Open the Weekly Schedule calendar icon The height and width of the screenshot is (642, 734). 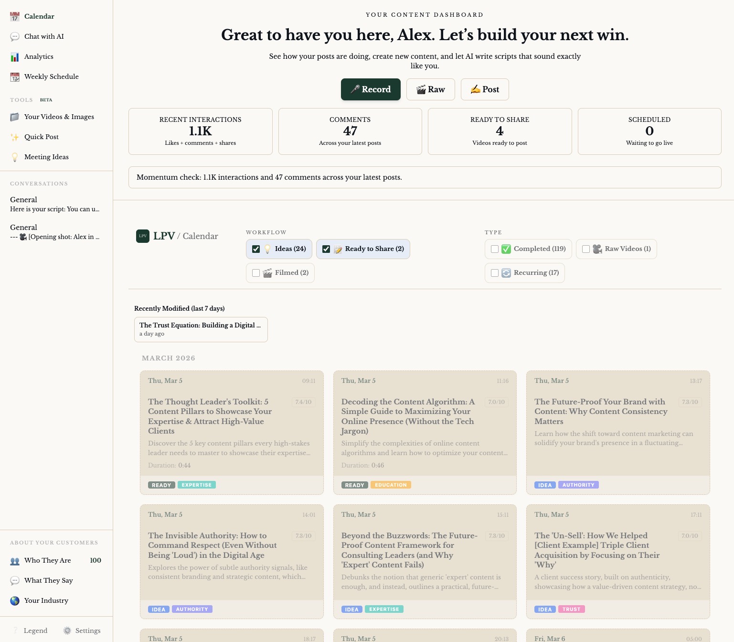coord(15,77)
